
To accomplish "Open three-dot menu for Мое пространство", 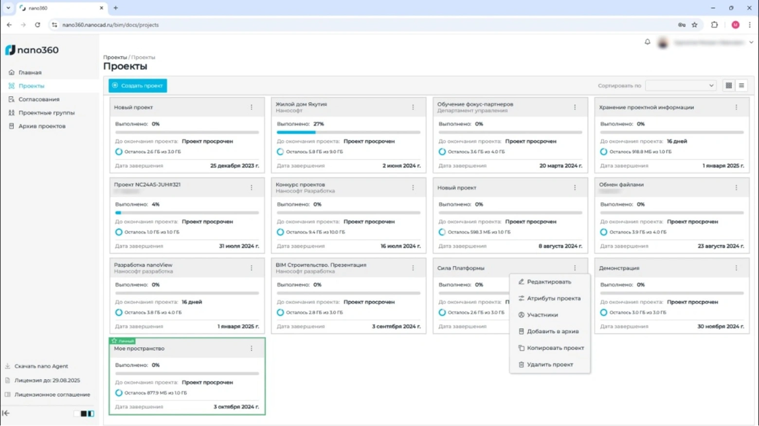I will click(252, 348).
